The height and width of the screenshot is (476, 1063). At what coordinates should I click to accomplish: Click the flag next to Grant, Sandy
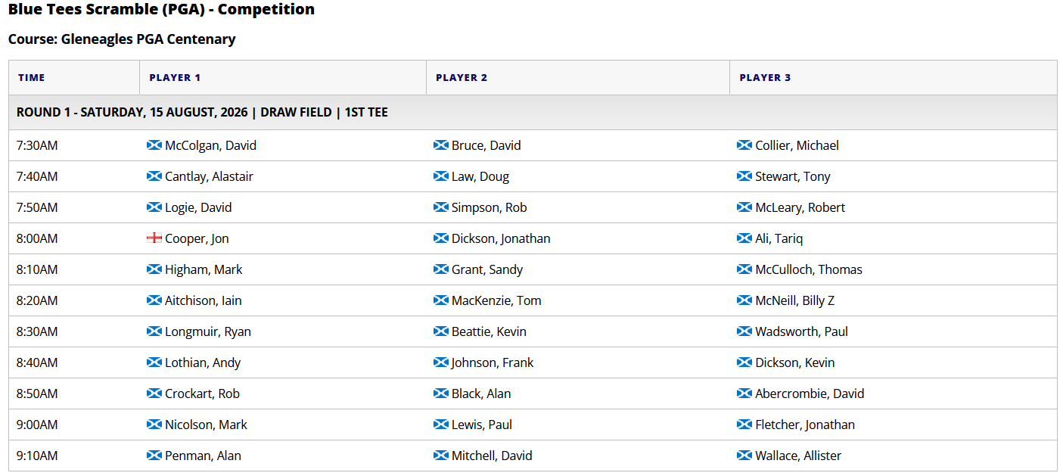(x=441, y=269)
